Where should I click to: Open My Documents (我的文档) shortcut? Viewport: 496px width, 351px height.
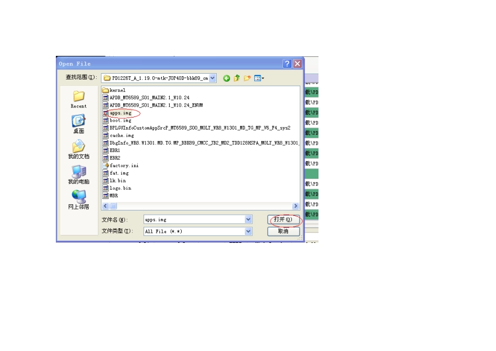tap(78, 149)
